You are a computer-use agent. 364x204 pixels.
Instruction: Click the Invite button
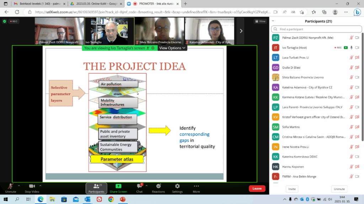coord(292,189)
